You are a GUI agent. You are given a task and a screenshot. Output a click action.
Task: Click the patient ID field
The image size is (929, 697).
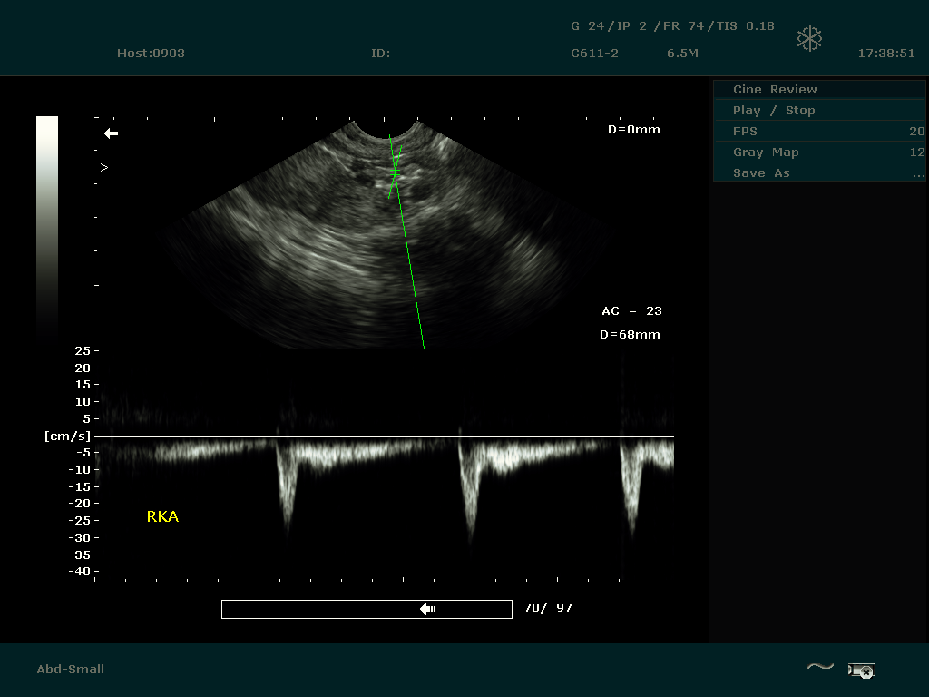coord(380,54)
